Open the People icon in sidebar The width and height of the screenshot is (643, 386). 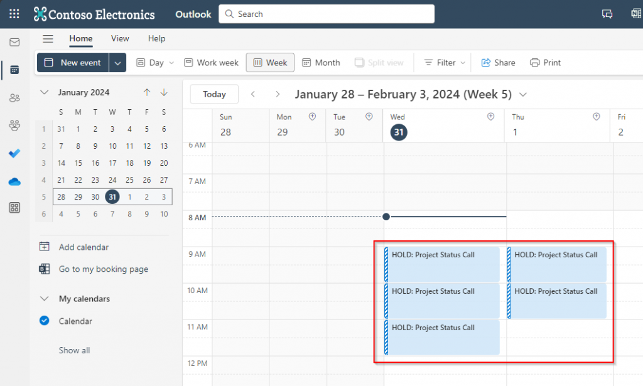click(14, 97)
